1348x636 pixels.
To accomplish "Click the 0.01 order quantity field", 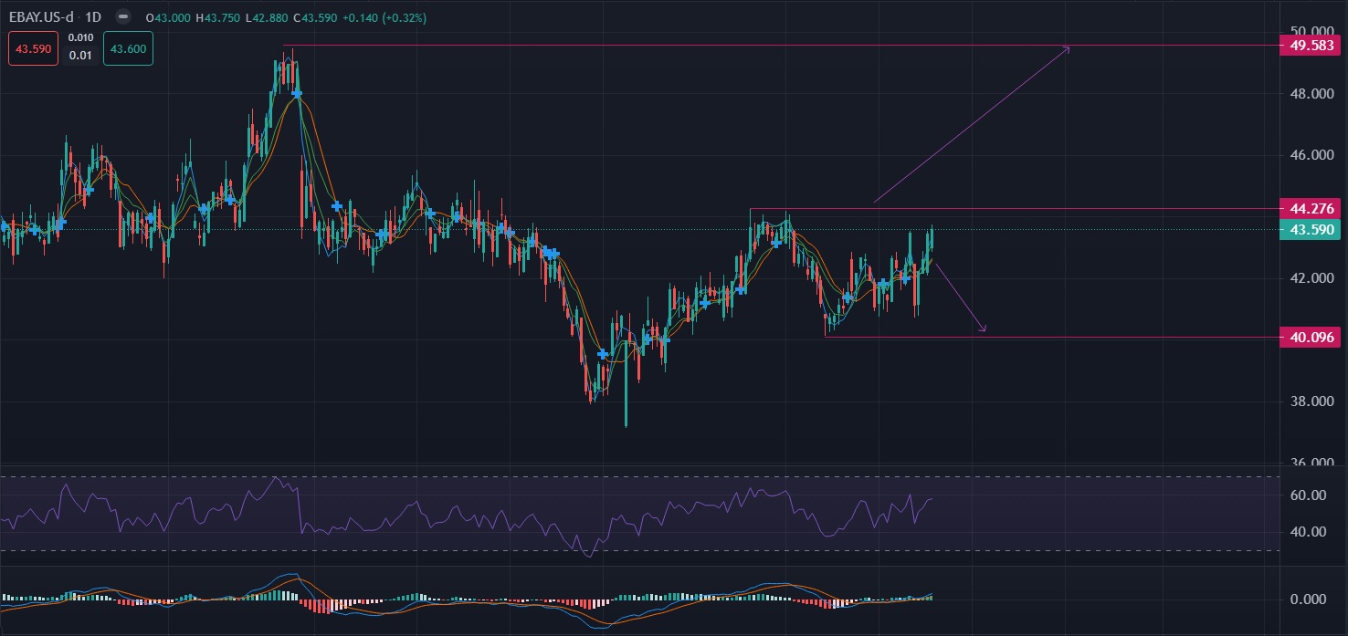I will (x=80, y=56).
